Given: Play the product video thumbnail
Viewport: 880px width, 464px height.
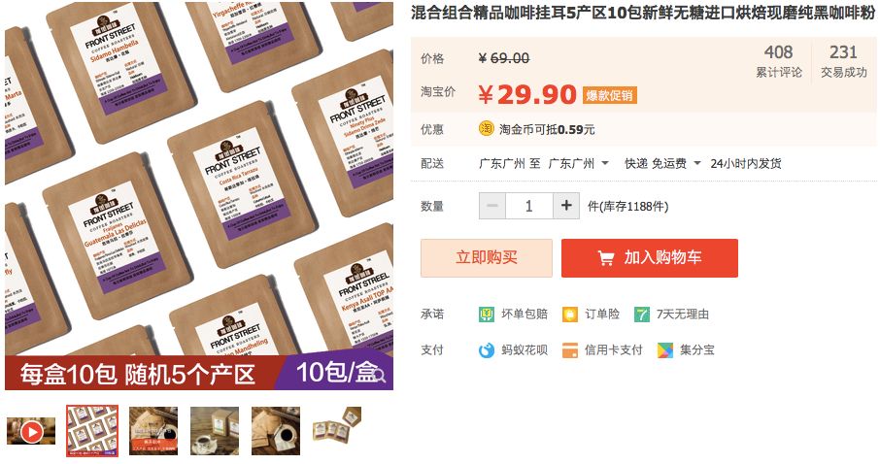Looking at the screenshot, I should pos(31,431).
